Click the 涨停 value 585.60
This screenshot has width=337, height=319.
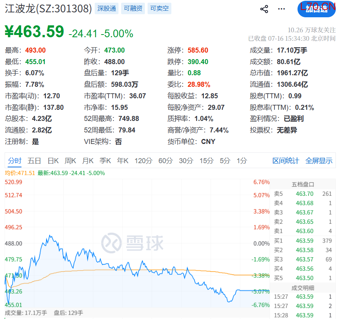(198, 50)
